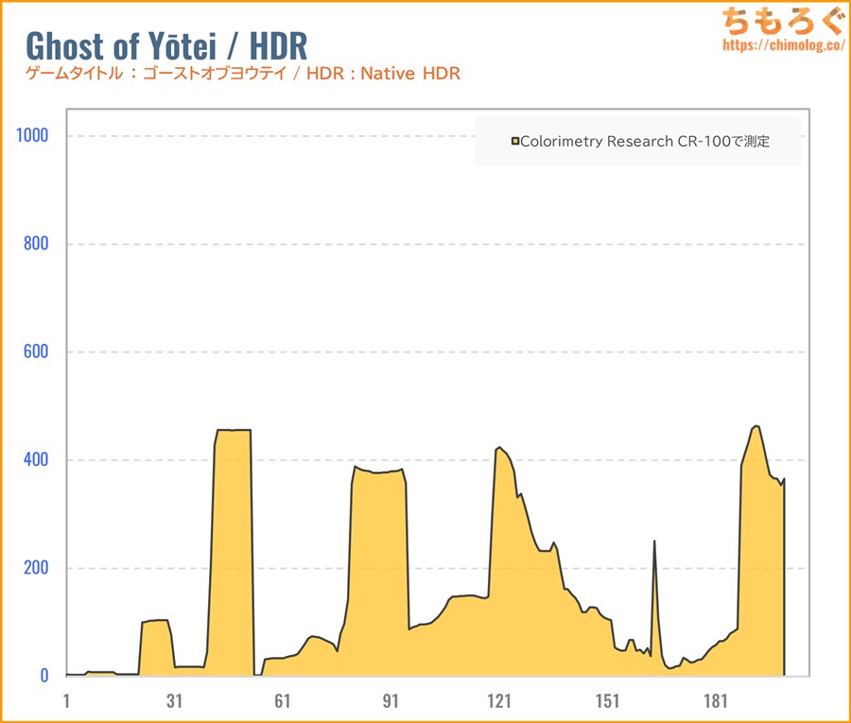Select the 121 x-axis tick label
The image size is (851, 723).
499,701
